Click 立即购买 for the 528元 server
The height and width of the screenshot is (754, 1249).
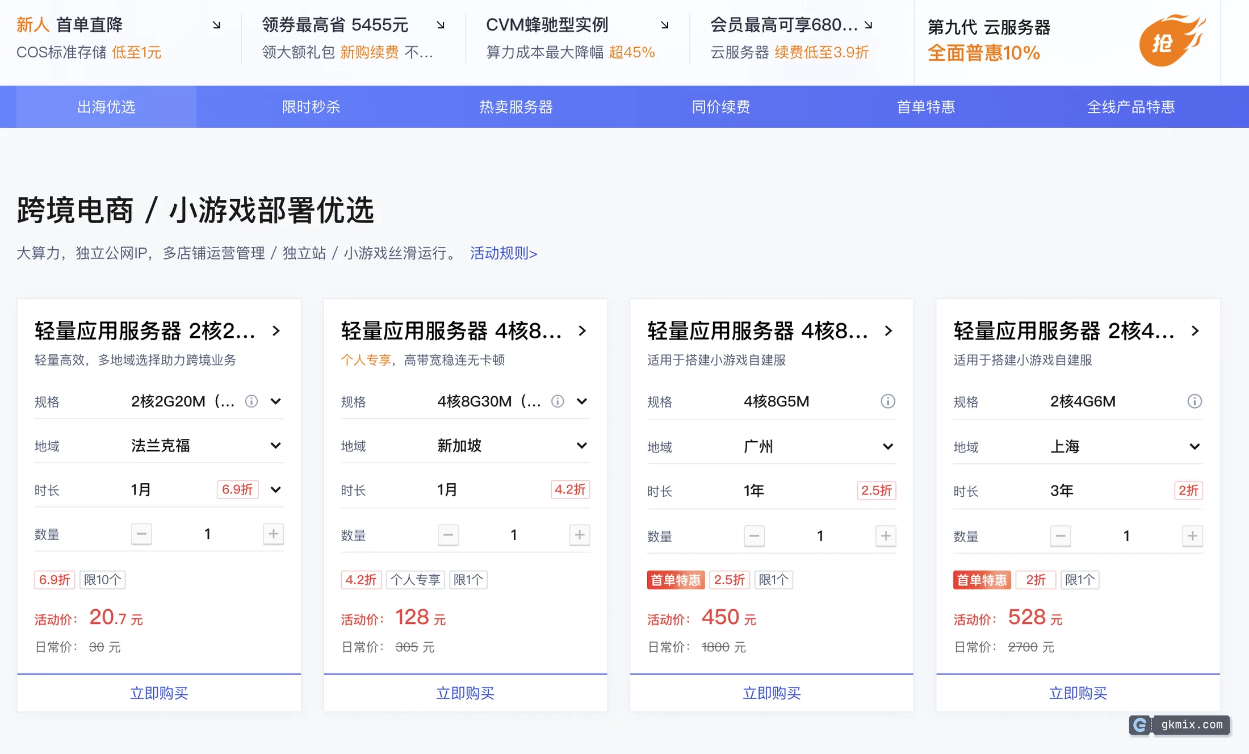pos(1078,693)
